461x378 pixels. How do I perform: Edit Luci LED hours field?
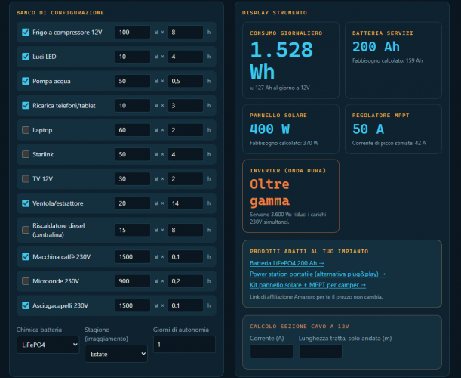point(185,57)
